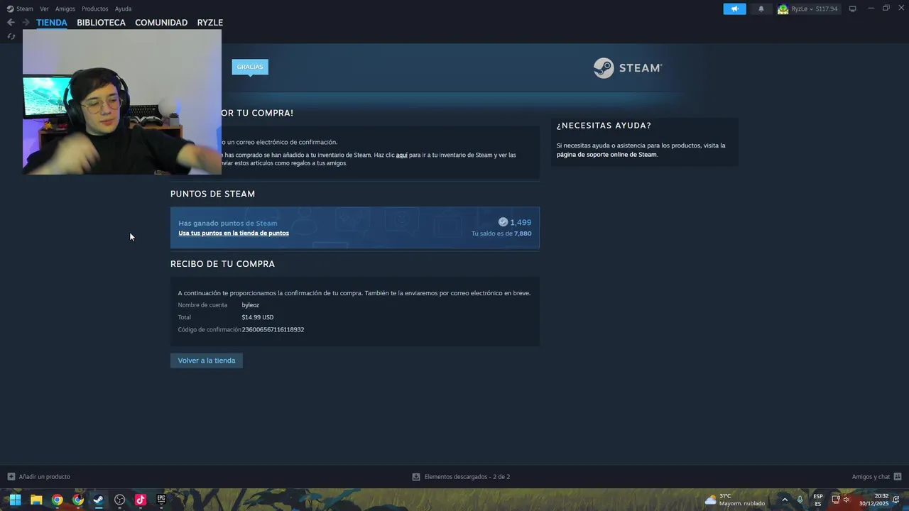Click the ¿NECESITAS AYUDA? heading
Screen dimensions: 909x511
tap(604, 126)
